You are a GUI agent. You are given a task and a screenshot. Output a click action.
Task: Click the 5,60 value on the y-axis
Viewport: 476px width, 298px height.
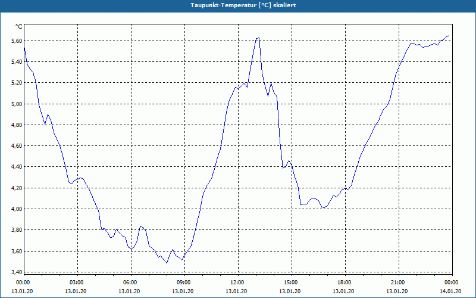(17, 41)
